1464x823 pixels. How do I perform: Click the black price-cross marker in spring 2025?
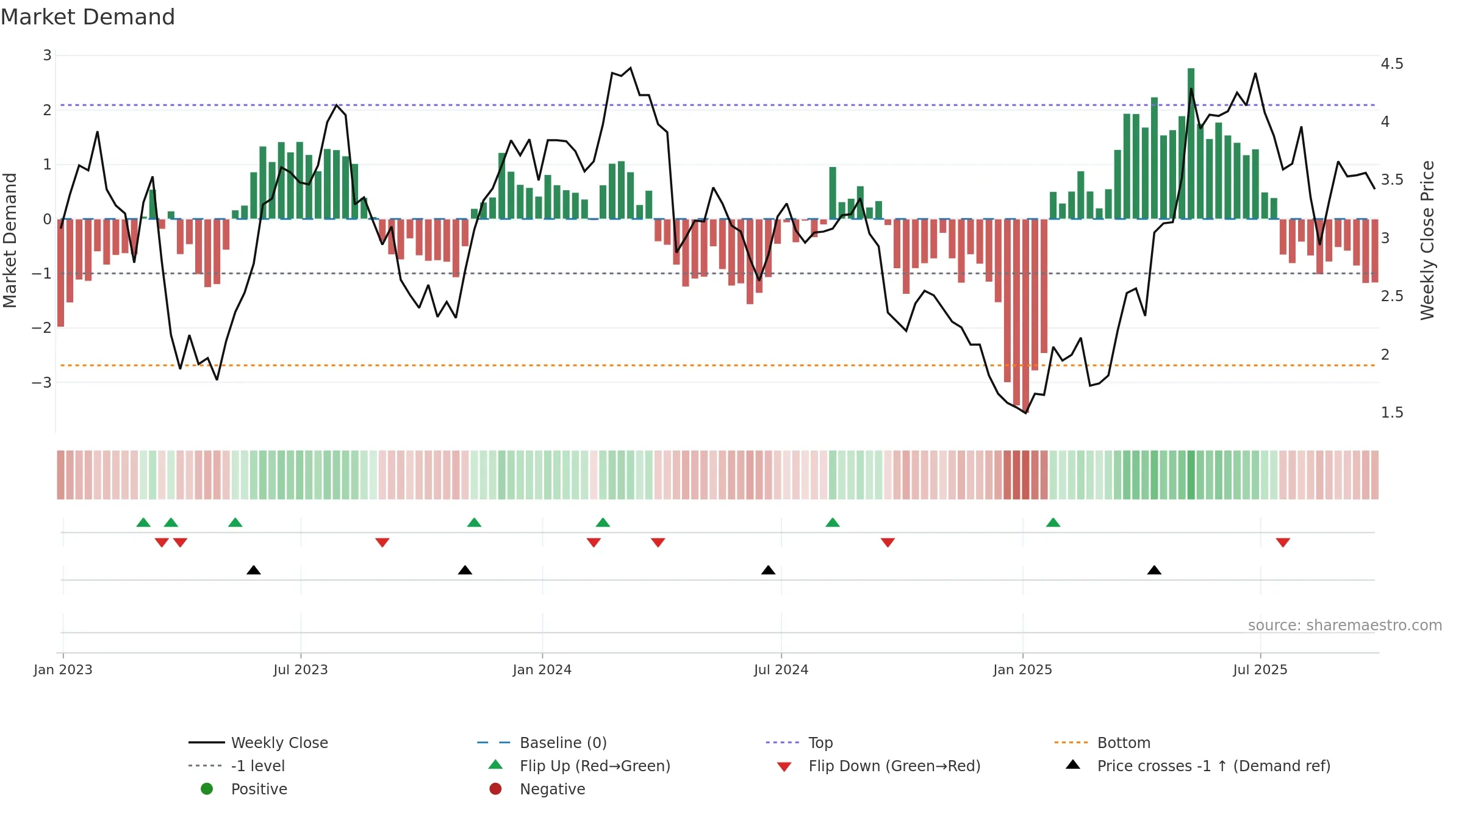pyautogui.click(x=1154, y=570)
